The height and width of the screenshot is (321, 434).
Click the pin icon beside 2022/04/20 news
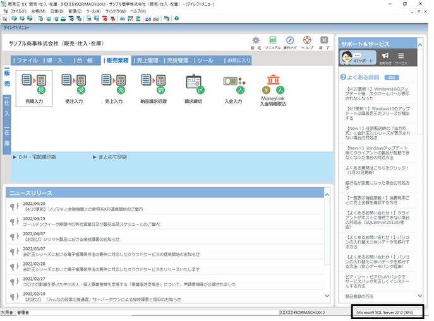point(13,206)
